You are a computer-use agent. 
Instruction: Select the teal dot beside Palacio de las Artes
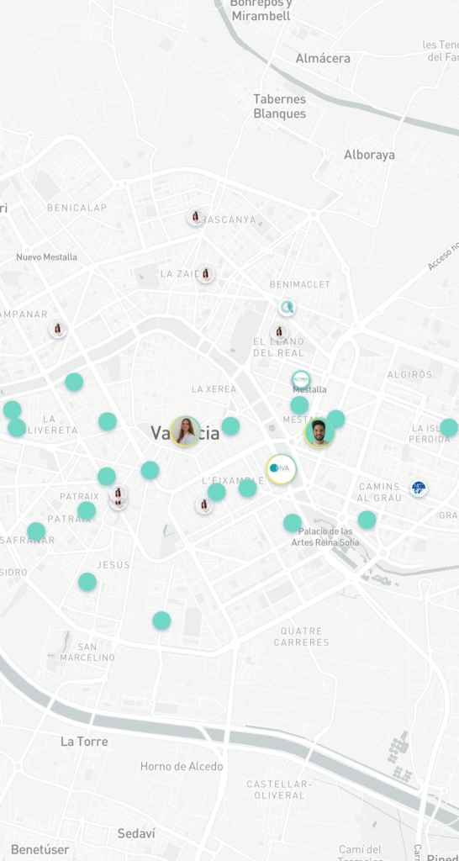tap(293, 523)
